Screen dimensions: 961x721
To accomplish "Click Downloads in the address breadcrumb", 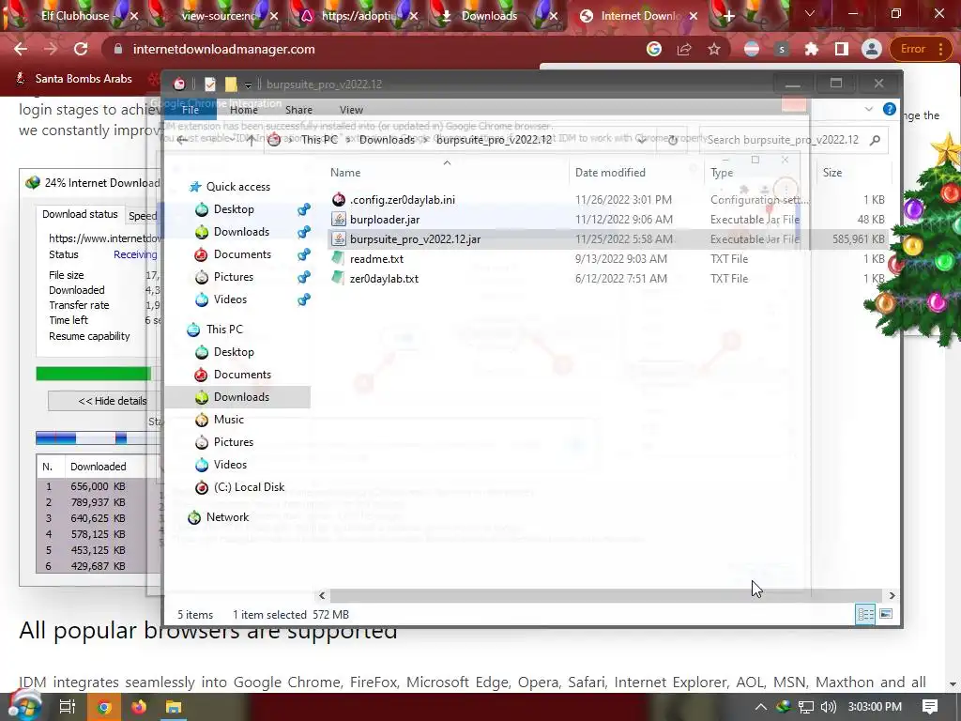I will (386, 140).
